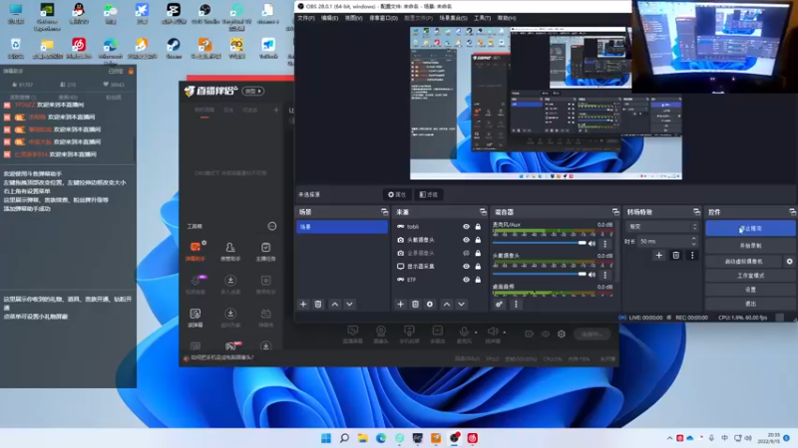Open the 停靠窗口(D) menu
The height and width of the screenshot is (448, 798).
[383, 18]
